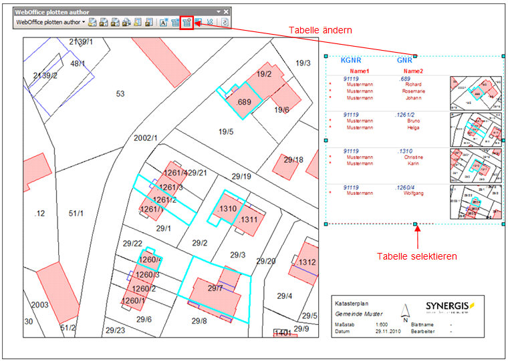The image size is (508, 361).
Task: Click parcel label 19/5 on the map
Action: (226, 131)
